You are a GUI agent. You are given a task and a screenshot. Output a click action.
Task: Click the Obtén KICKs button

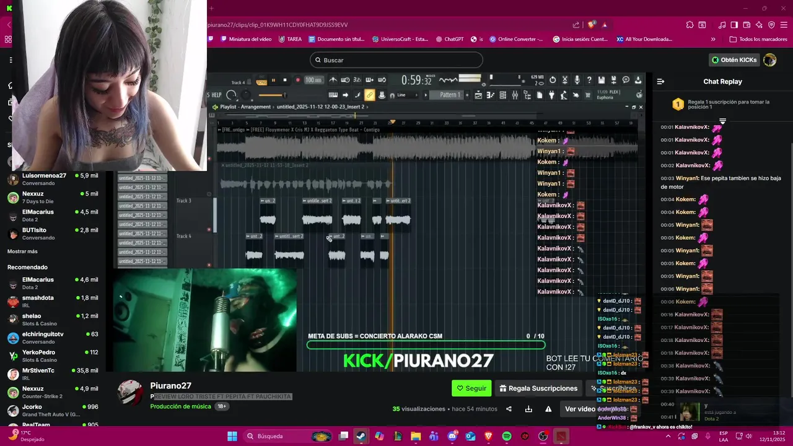click(734, 60)
